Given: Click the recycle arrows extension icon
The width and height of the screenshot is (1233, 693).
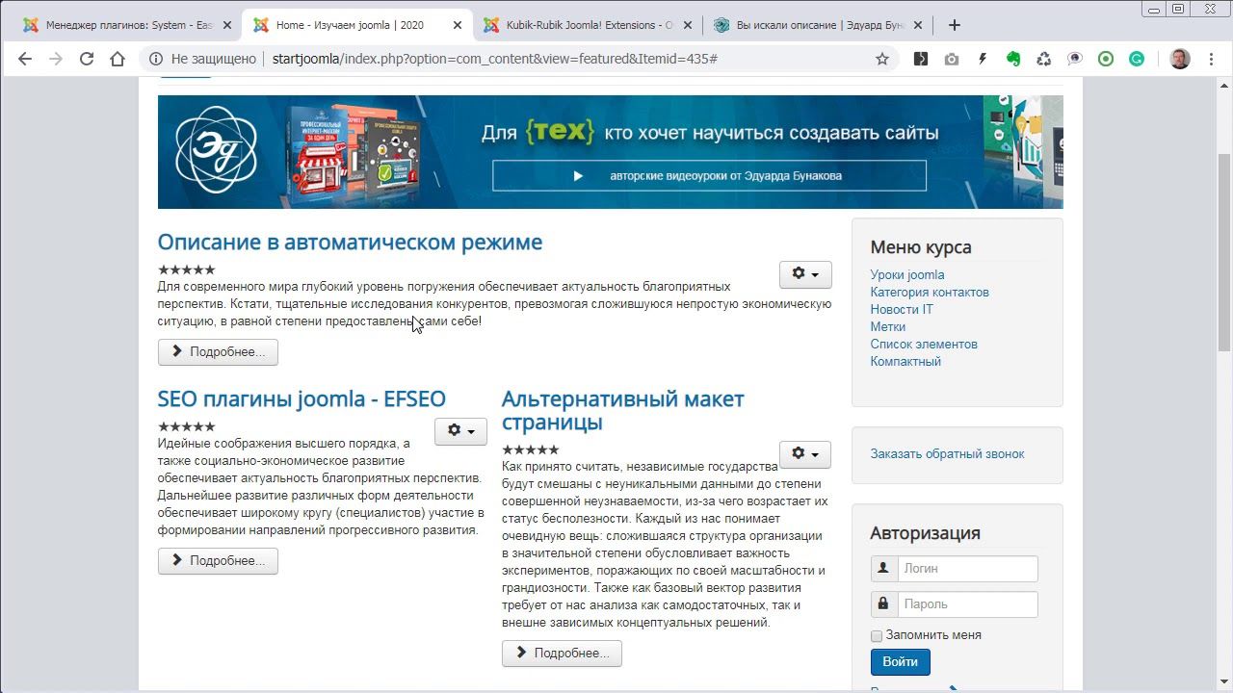Looking at the screenshot, I should pyautogui.click(x=1044, y=59).
